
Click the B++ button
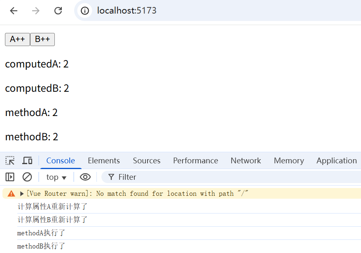click(42, 39)
